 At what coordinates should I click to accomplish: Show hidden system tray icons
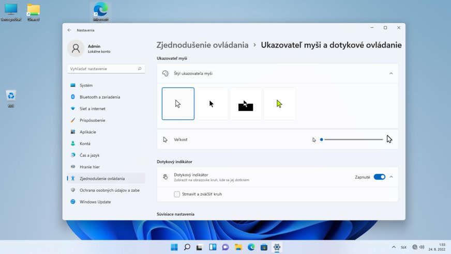pyautogui.click(x=394, y=247)
